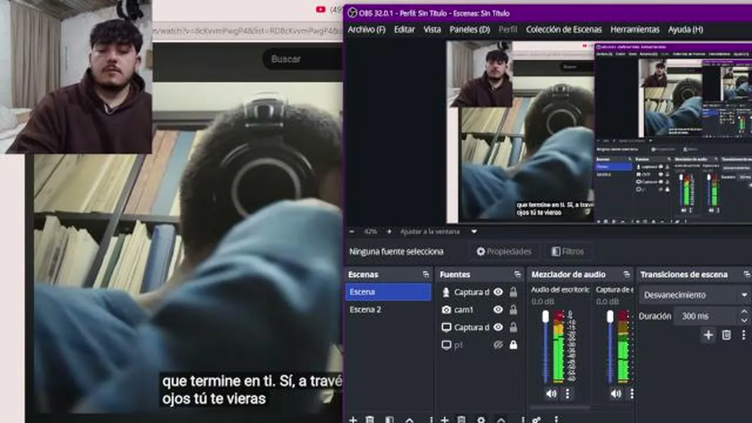Screen dimensions: 752x423
Task: Decrease transition duration with down arrow
Action: click(x=744, y=321)
